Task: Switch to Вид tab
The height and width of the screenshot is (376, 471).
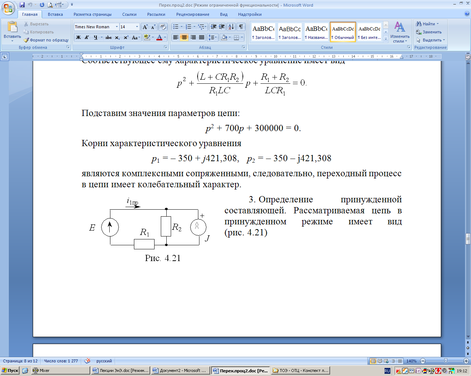Action: coord(224,14)
